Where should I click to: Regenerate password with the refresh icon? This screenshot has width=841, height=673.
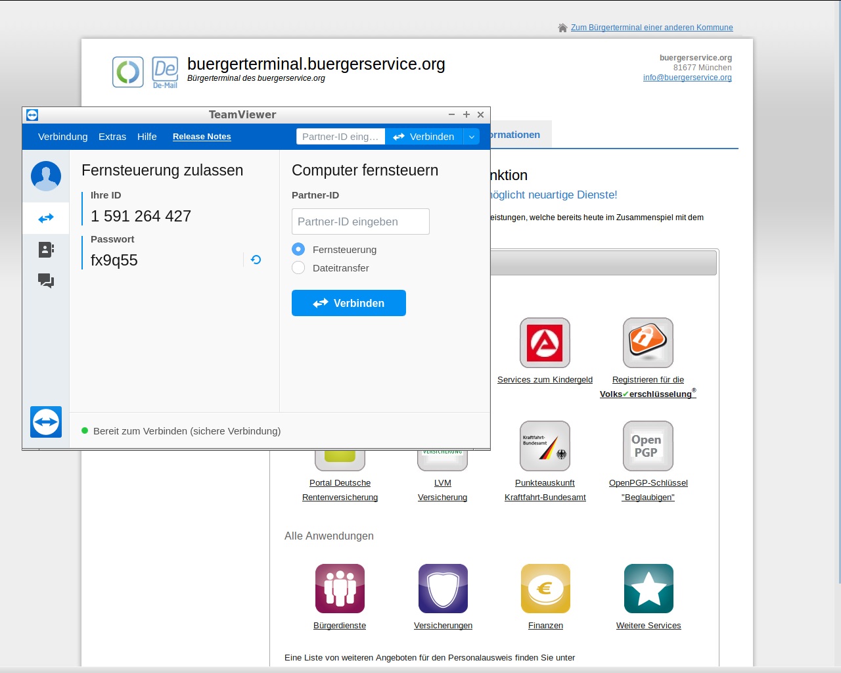tap(256, 260)
